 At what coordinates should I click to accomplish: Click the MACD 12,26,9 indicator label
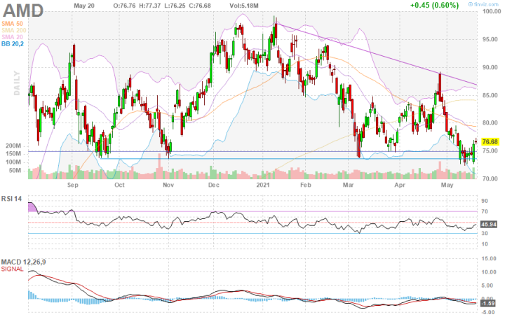pos(23,262)
